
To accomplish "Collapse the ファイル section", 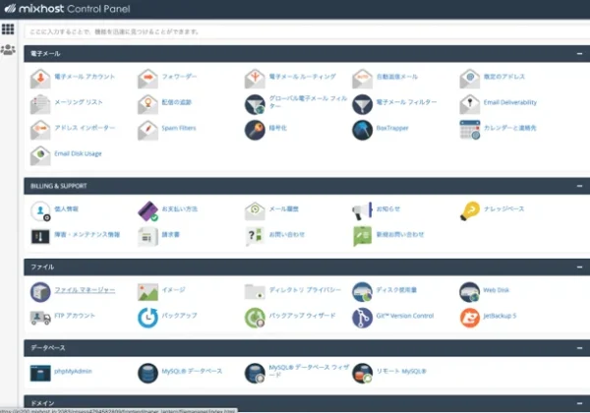I will pyautogui.click(x=579, y=267).
